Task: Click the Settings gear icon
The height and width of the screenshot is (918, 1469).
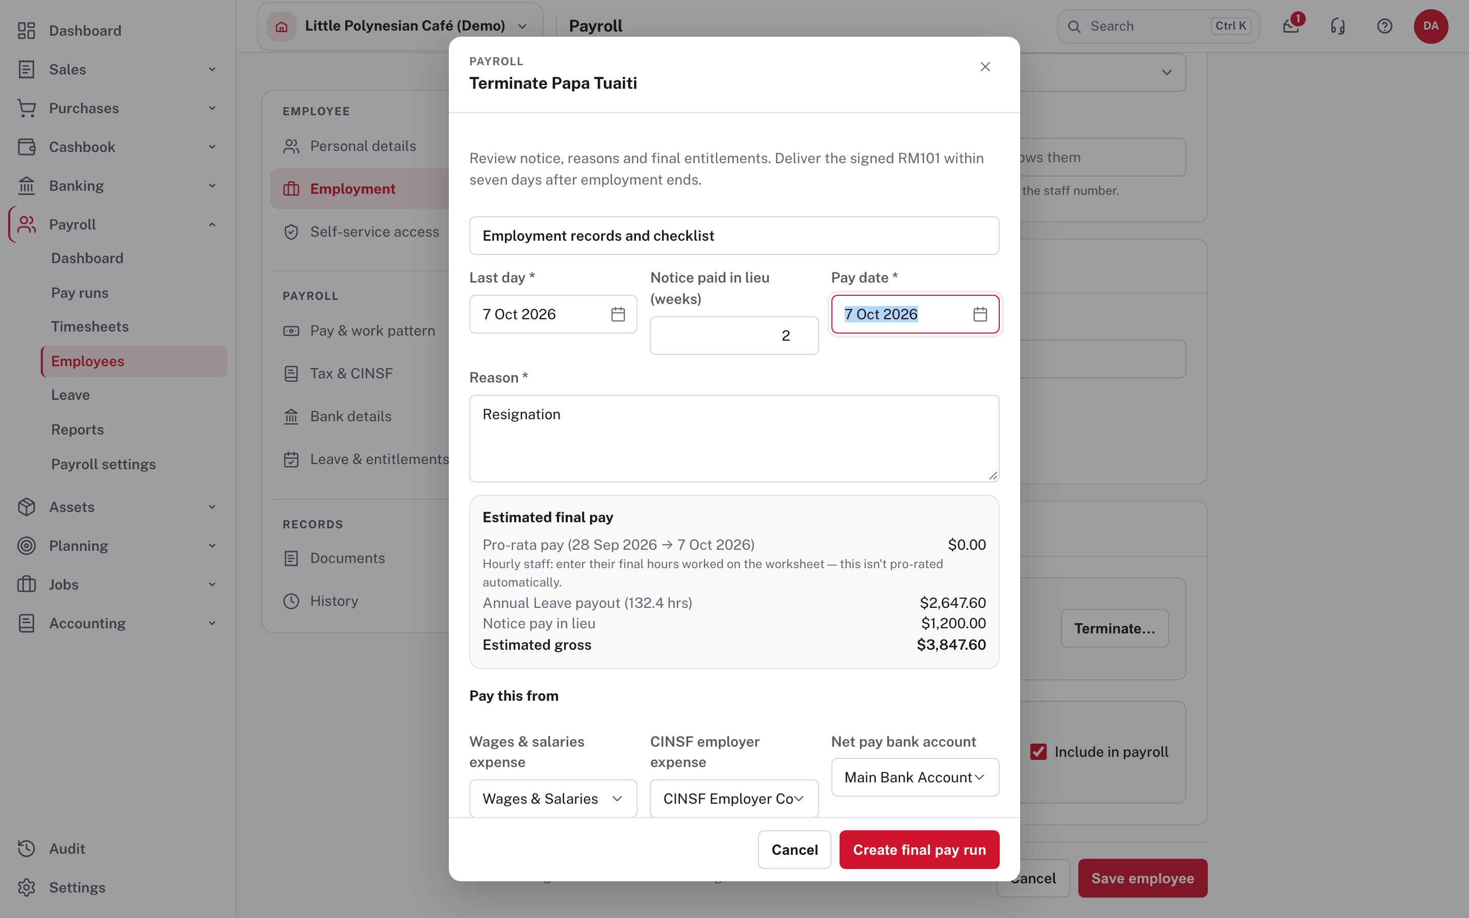Action: click(x=26, y=887)
